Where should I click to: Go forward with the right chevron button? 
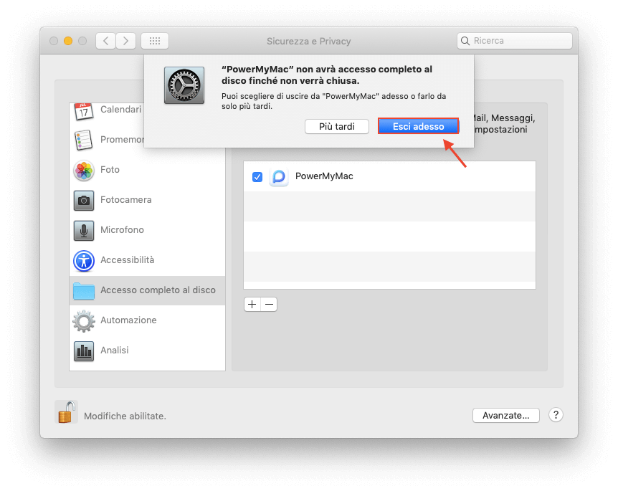(x=125, y=41)
